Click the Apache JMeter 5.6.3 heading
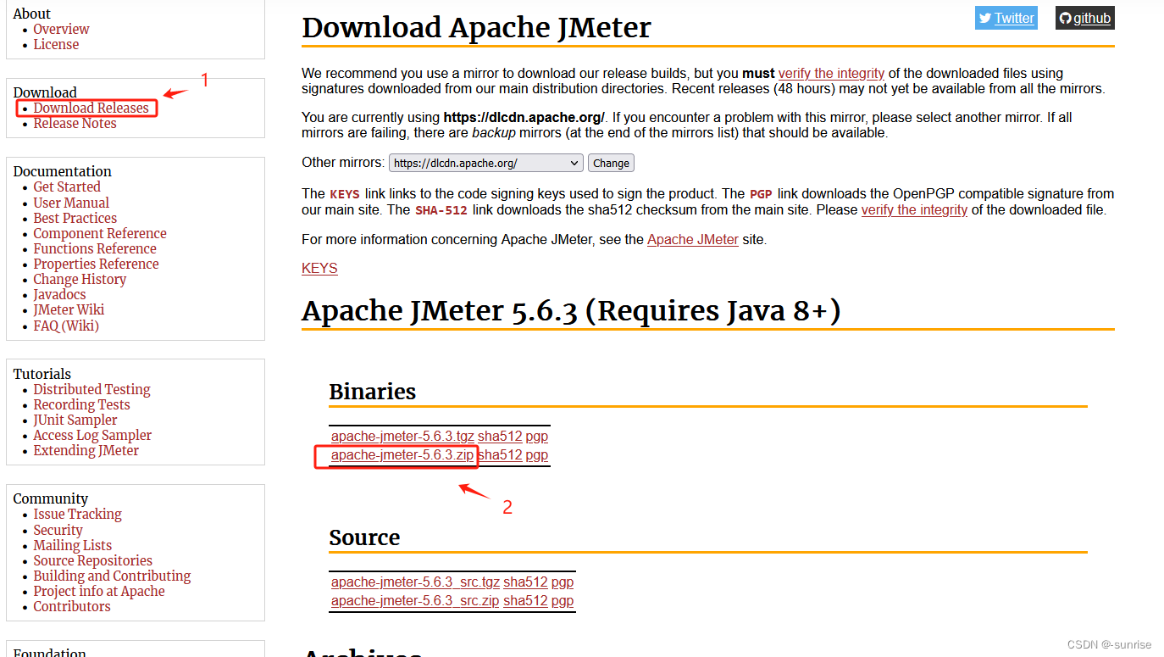 [x=571, y=311]
